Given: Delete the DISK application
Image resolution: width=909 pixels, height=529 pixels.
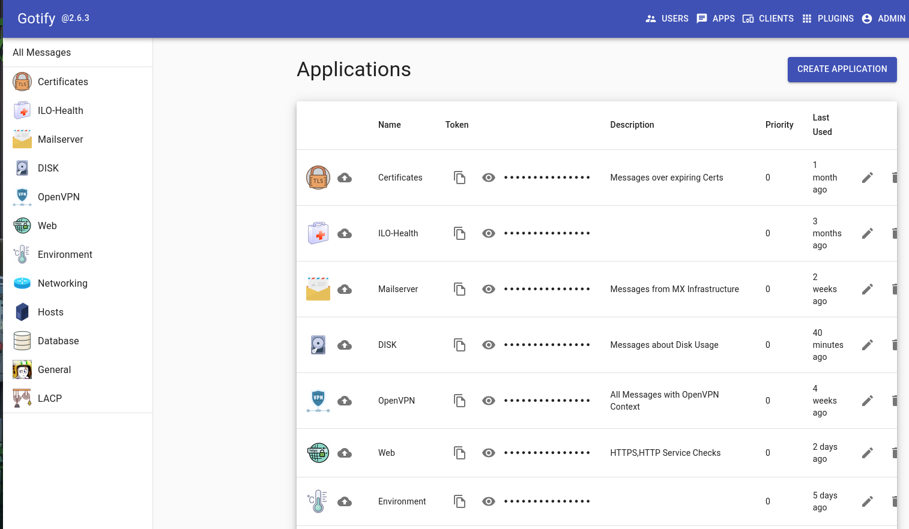Looking at the screenshot, I should (894, 345).
